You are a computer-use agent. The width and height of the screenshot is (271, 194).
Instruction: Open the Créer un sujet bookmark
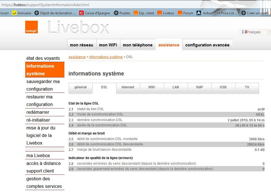254,13
